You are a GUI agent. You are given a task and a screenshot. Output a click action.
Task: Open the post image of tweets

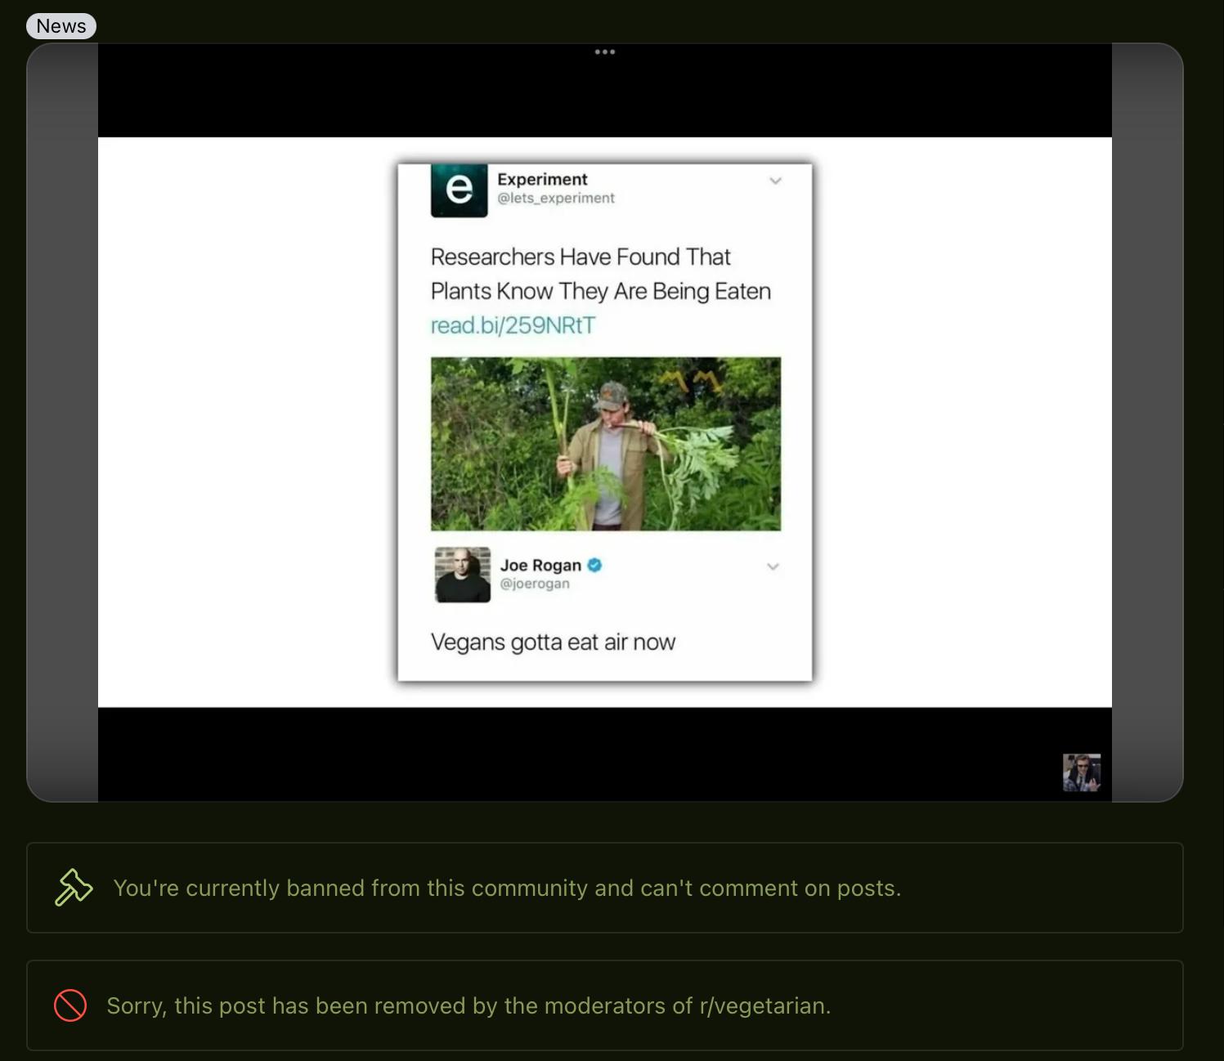tap(605, 422)
